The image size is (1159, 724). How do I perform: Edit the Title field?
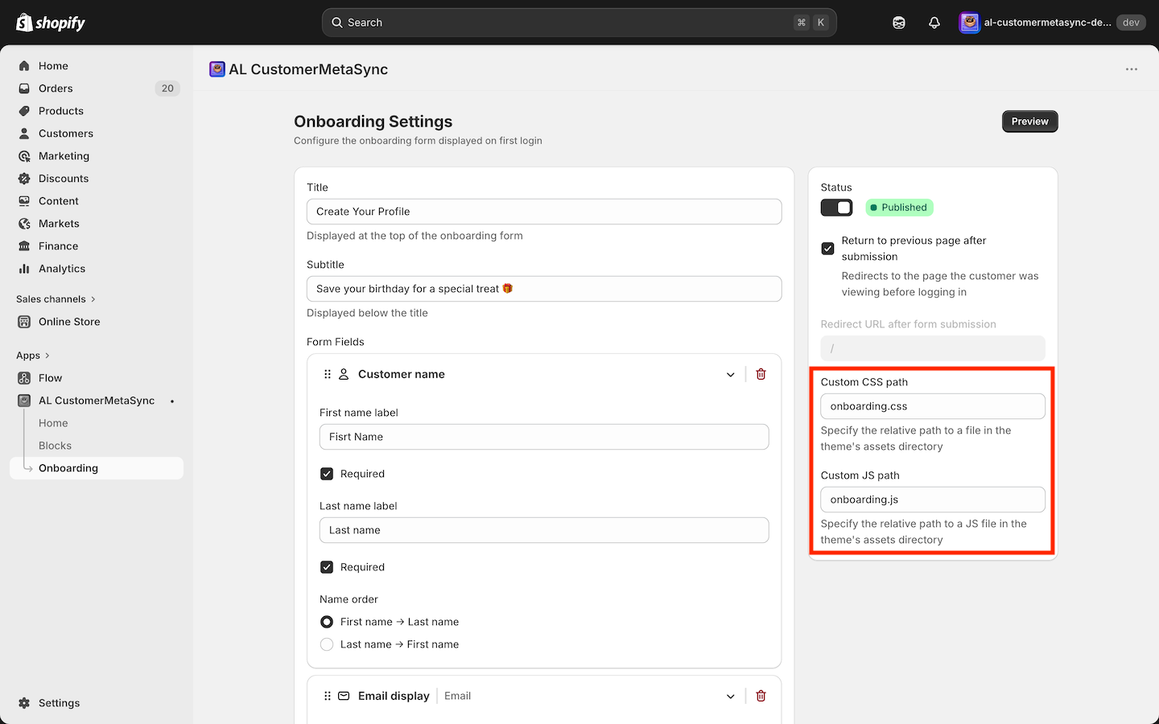coord(544,212)
